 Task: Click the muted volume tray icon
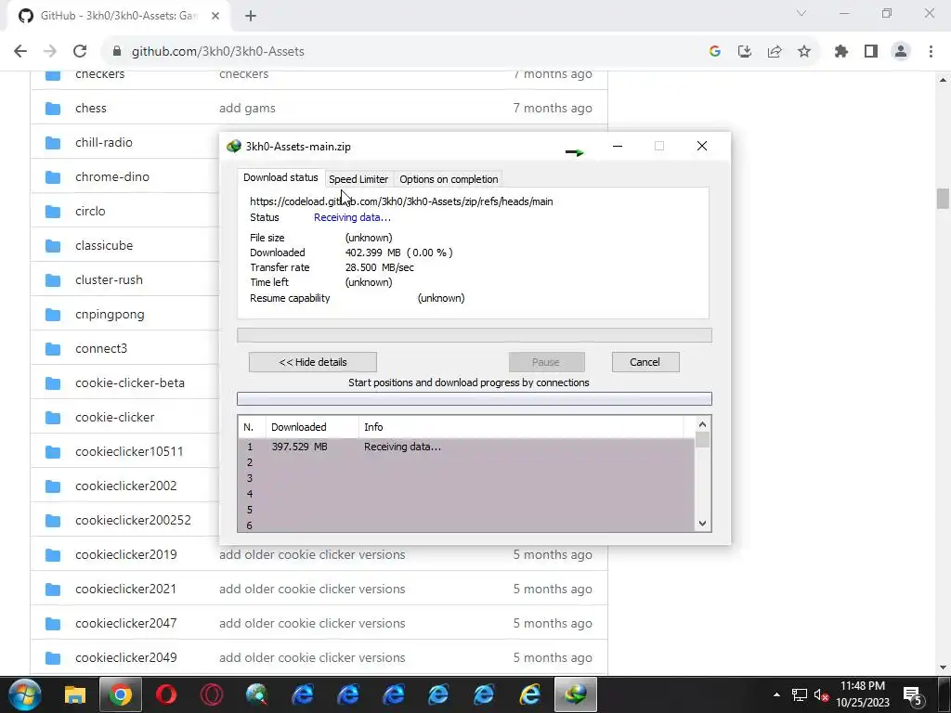[x=821, y=694]
